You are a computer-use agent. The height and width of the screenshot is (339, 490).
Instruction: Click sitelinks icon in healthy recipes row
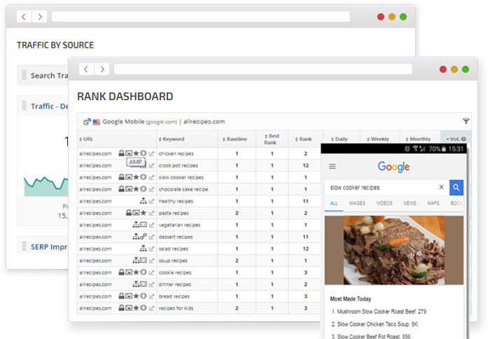coord(143,201)
